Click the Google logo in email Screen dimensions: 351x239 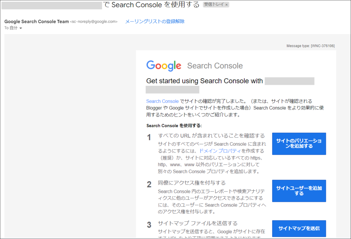click(164, 66)
